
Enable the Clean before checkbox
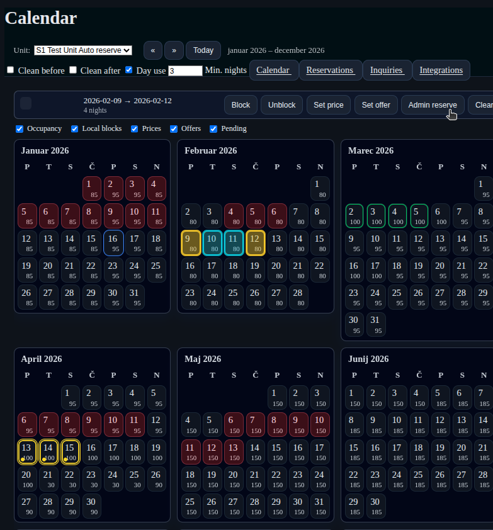coord(10,70)
